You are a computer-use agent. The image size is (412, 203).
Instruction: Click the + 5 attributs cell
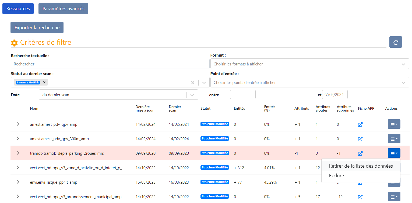pyautogui.click(x=297, y=197)
